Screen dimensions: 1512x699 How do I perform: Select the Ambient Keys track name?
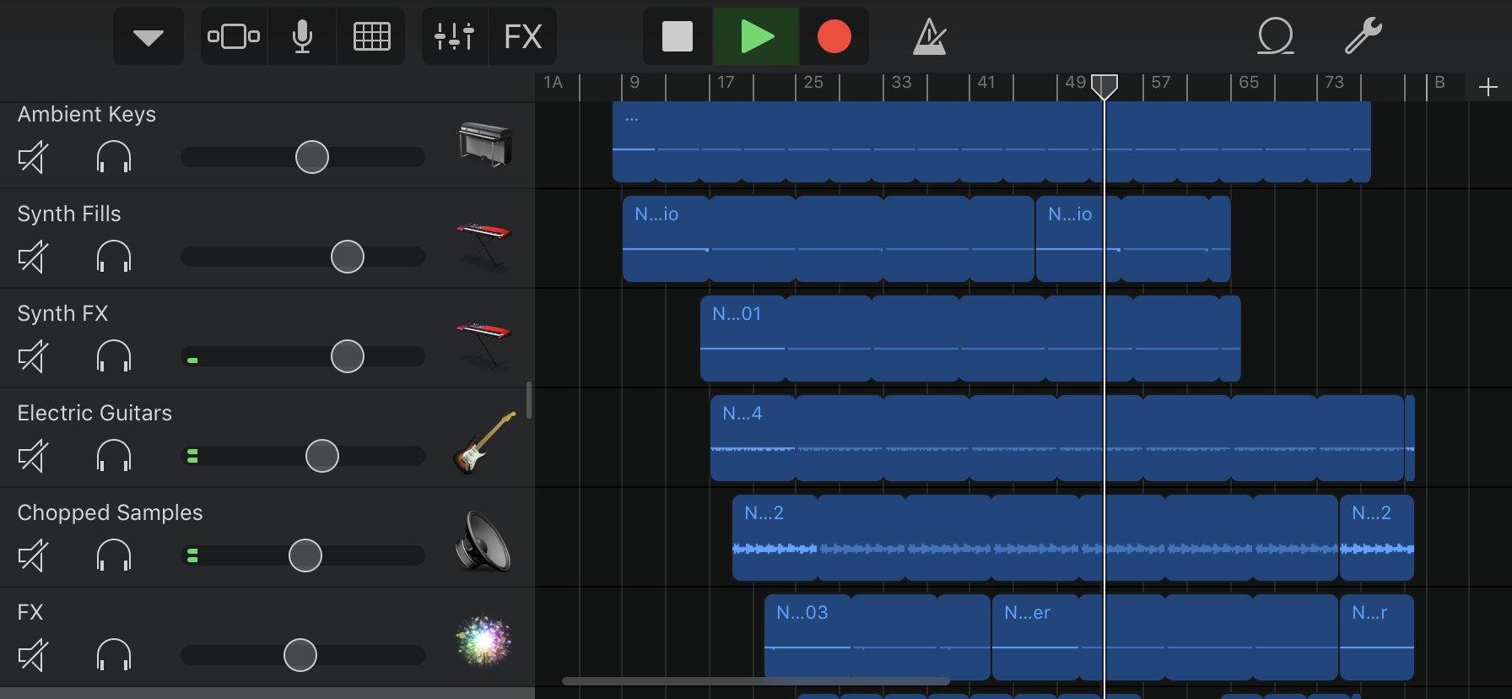pos(87,114)
